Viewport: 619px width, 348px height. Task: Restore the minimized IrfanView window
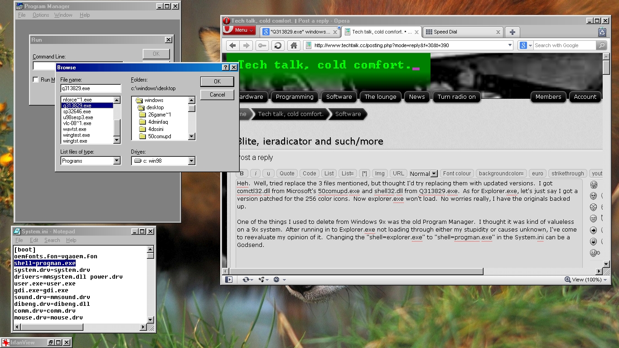[x=51, y=343]
